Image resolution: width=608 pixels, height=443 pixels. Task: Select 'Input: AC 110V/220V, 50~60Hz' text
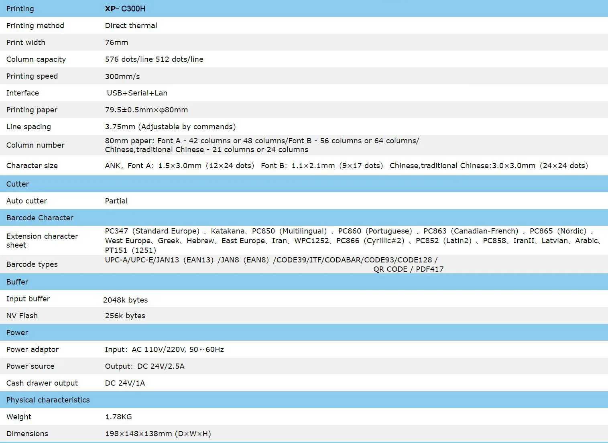click(165, 350)
